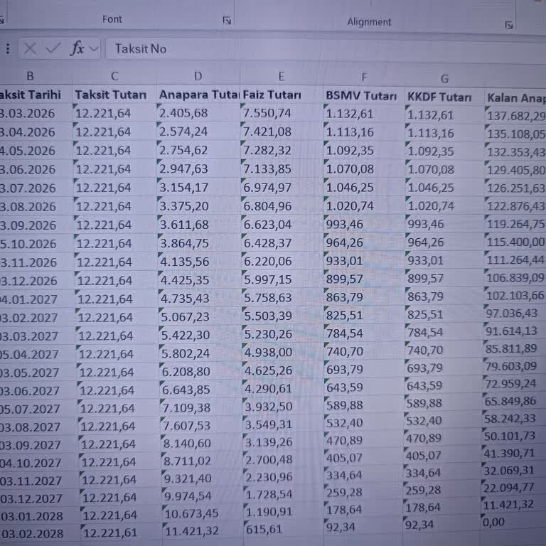Screen dimensions: 546x546
Task: Click cell with value 3.549,31
Action: (284, 424)
